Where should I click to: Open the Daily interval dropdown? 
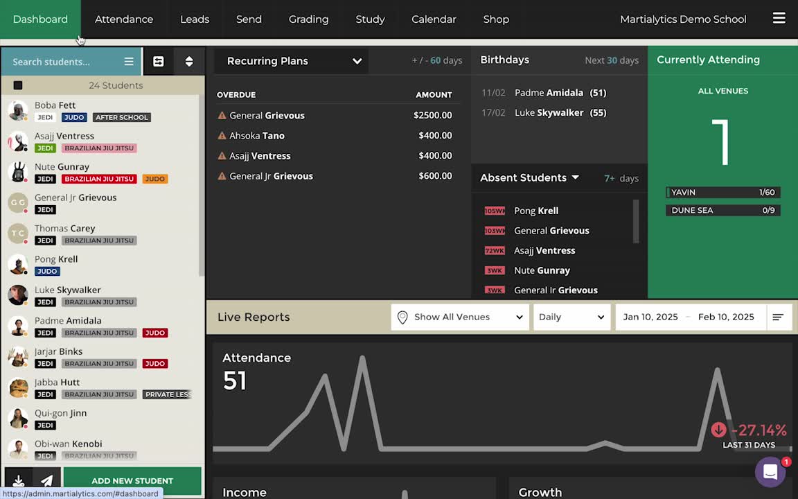[571, 317]
